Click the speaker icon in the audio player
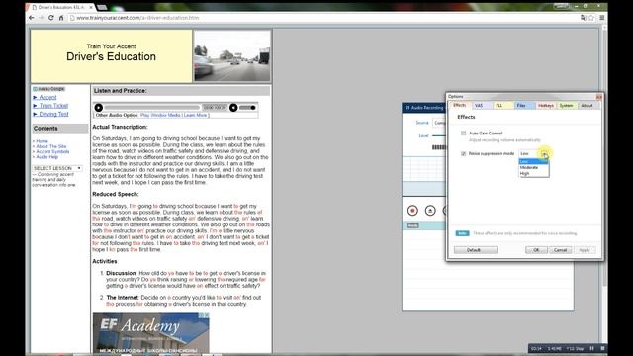This screenshot has width=633, height=356. pos(233,108)
